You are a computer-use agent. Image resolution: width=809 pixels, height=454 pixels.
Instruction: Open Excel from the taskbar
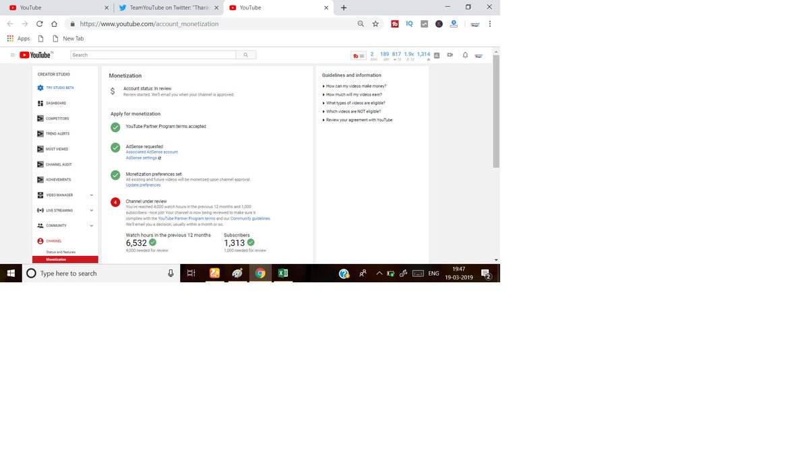(283, 273)
